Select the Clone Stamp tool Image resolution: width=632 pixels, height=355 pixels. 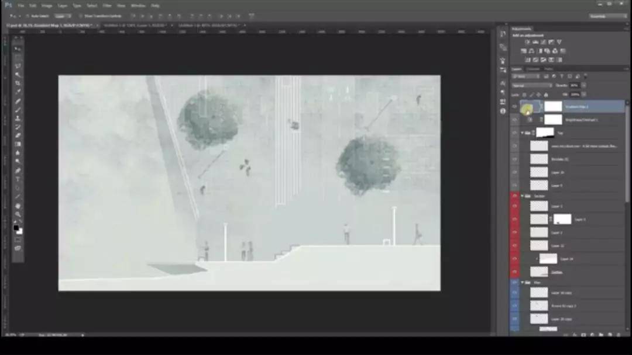[x=18, y=118]
